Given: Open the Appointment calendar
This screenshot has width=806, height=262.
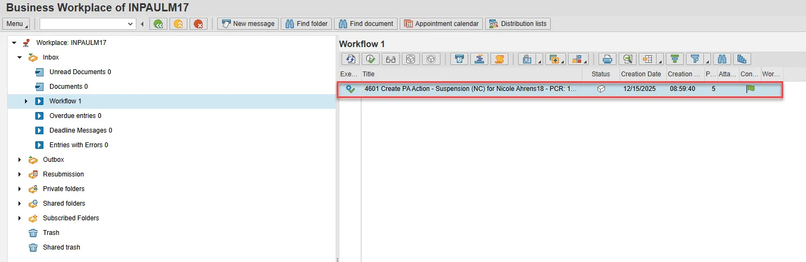Looking at the screenshot, I should coord(441,24).
